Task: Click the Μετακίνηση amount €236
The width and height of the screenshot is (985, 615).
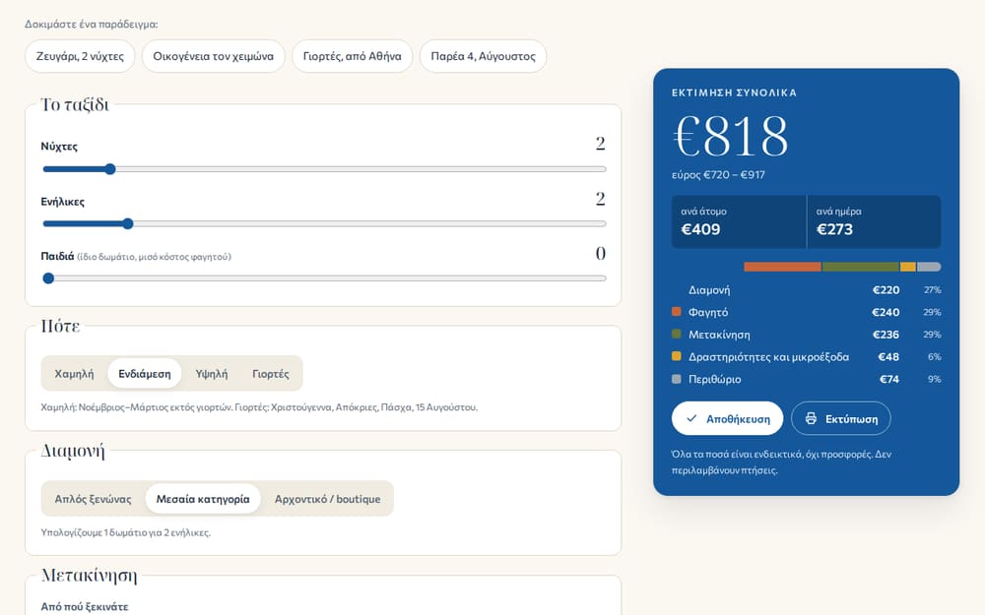Action: coord(886,335)
